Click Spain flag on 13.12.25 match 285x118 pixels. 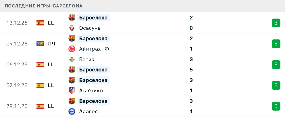[40, 23]
